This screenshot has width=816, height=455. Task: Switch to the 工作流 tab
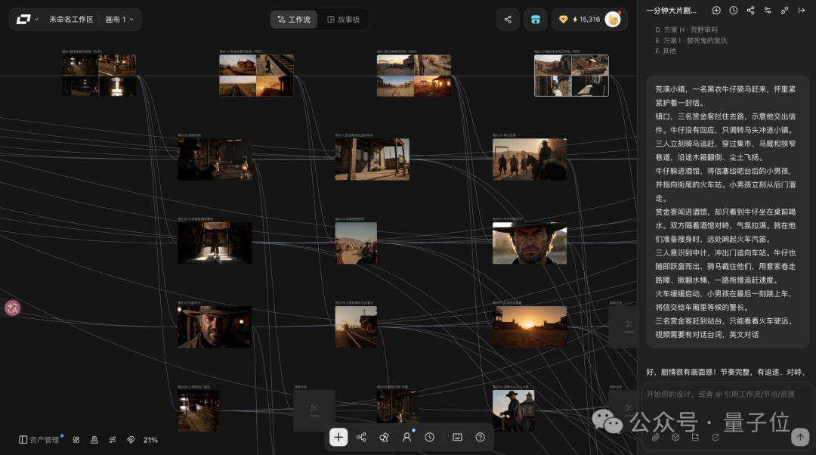click(294, 19)
